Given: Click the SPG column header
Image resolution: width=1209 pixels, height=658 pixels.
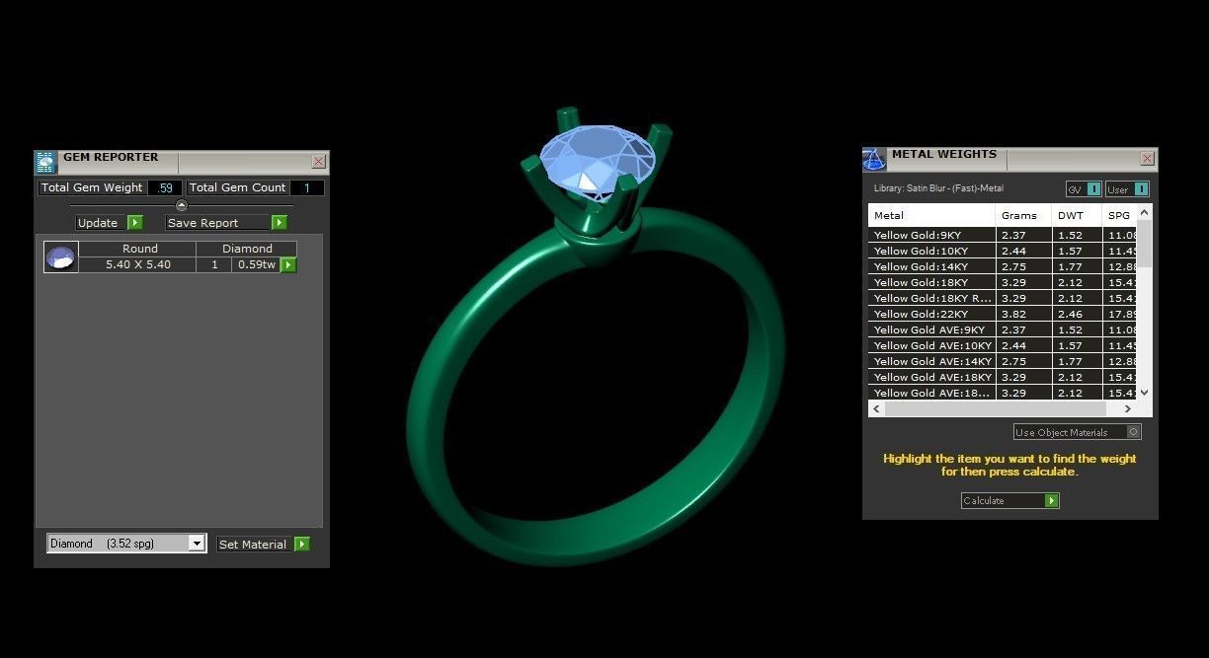Looking at the screenshot, I should click(1119, 215).
